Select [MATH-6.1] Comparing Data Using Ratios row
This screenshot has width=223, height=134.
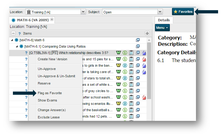(x=78, y=47)
